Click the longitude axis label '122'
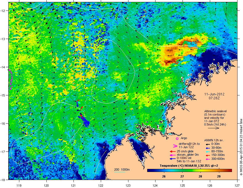 coord(101,185)
